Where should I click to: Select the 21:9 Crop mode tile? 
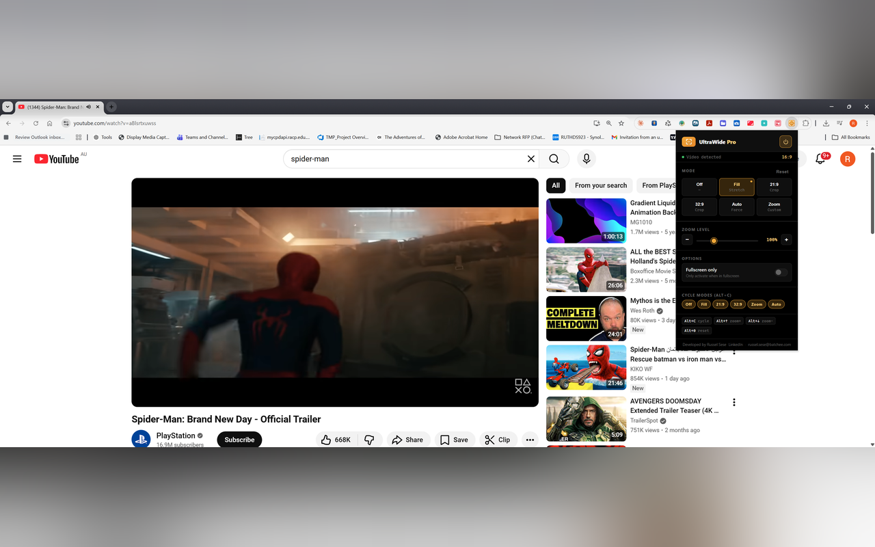(x=774, y=187)
